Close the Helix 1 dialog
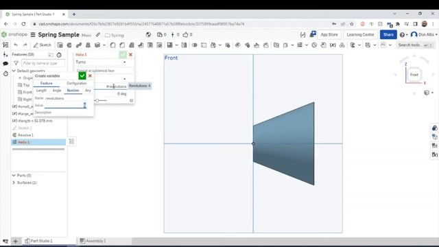The width and height of the screenshot is (439, 247). (130, 55)
